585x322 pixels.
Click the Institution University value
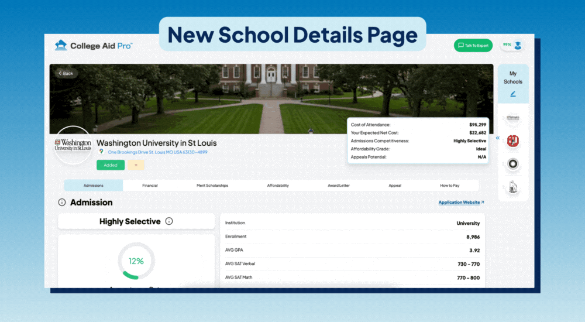pyautogui.click(x=468, y=223)
